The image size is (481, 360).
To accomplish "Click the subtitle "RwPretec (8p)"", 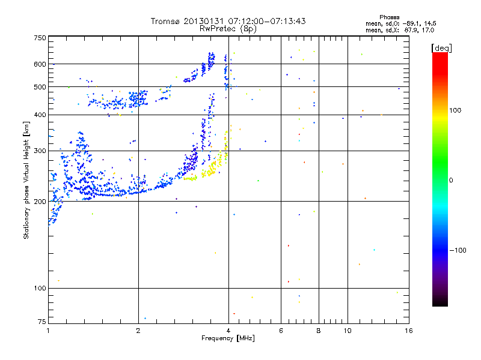I will (228, 29).
